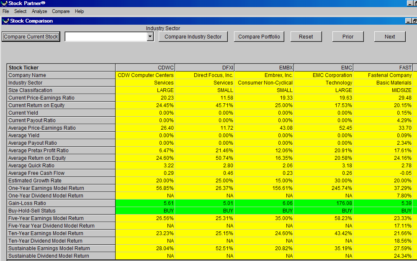Click the Compare Industry Sector button
This screenshot has height=261, width=417.
tap(193, 37)
